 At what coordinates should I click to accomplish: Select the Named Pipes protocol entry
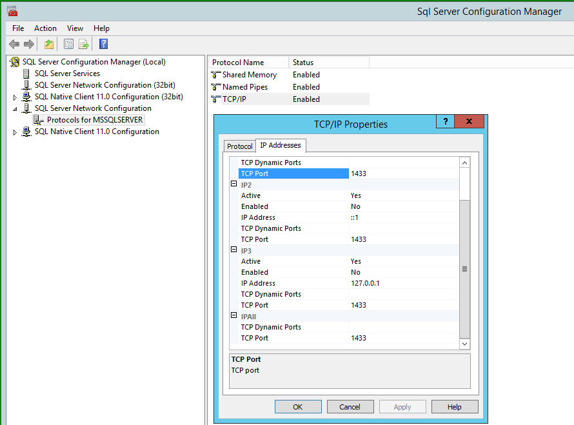click(247, 86)
